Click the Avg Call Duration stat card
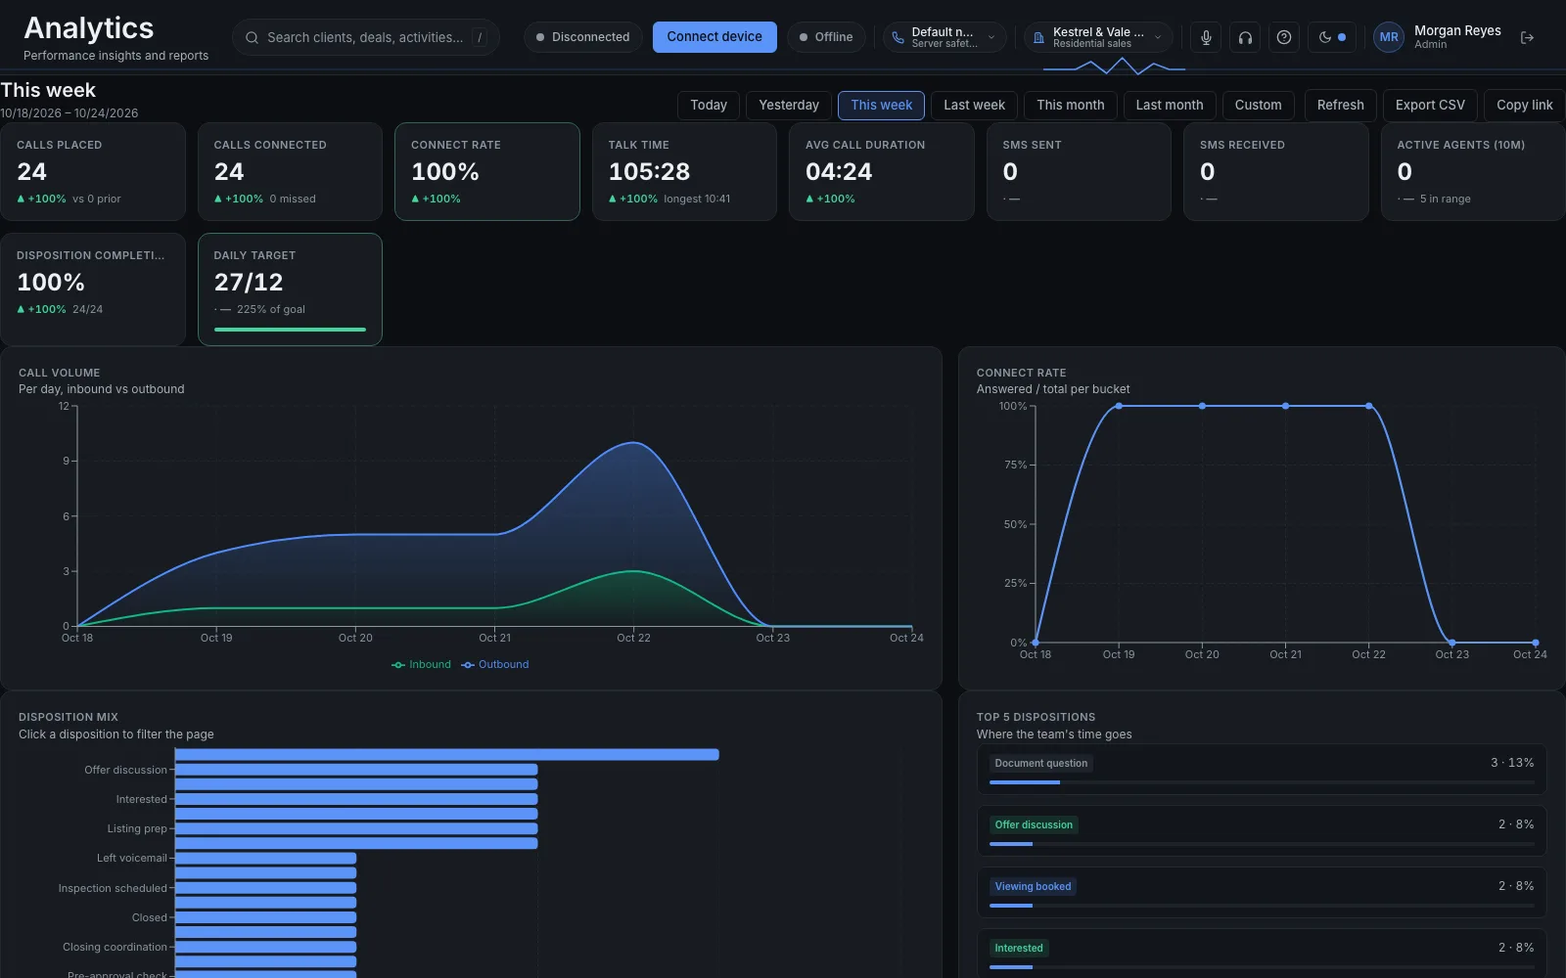 click(x=881, y=171)
